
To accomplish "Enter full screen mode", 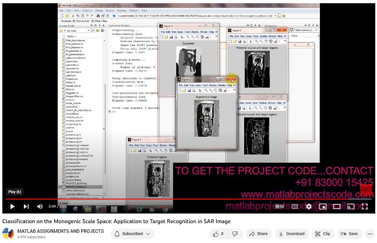I will click(365, 206).
